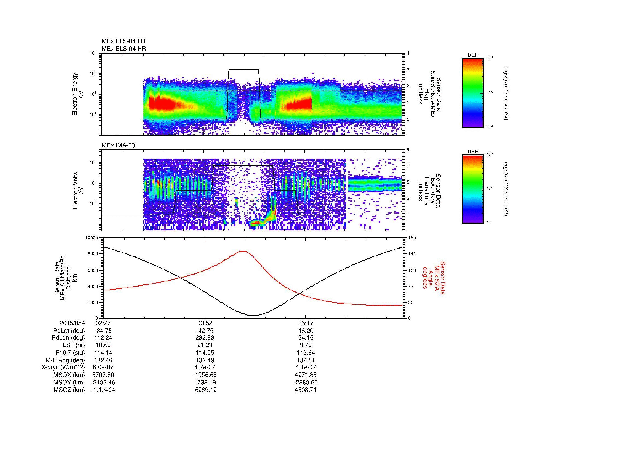Click the SZA curve peak in the bottom plot
The height and width of the screenshot is (452, 639).
243,251
